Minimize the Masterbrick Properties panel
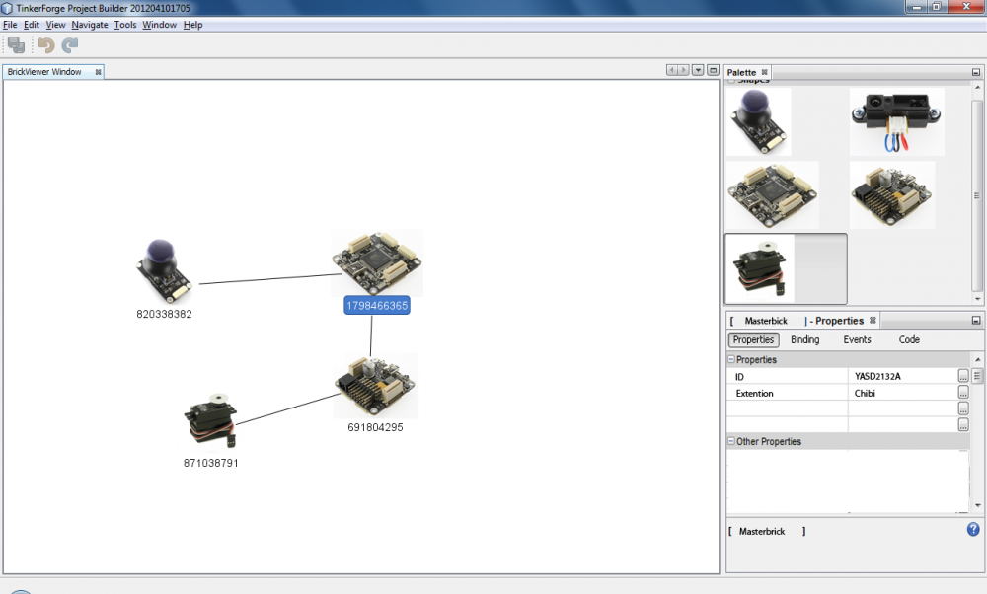 pyautogui.click(x=976, y=321)
